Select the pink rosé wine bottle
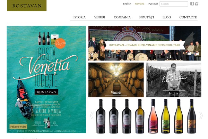 (x=153, y=116)
